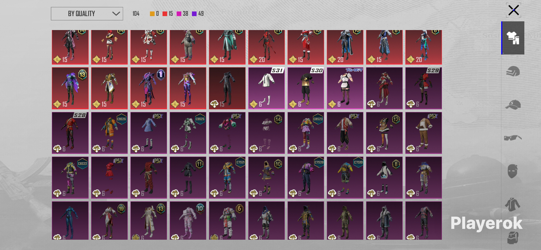
Task: Open the face mask category icon
Action: pyautogui.click(x=513, y=171)
